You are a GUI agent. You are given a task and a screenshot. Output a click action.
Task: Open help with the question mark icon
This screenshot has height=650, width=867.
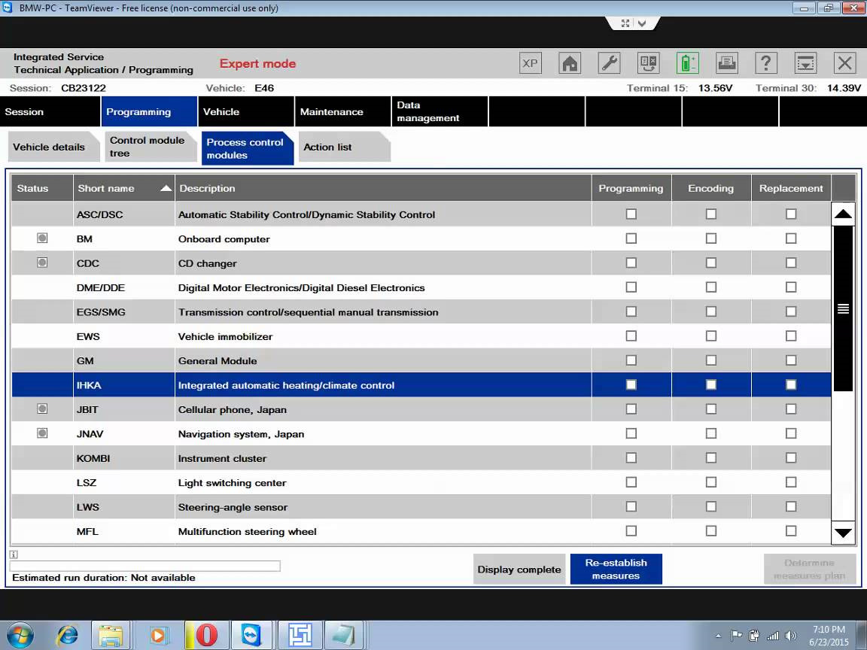[766, 63]
